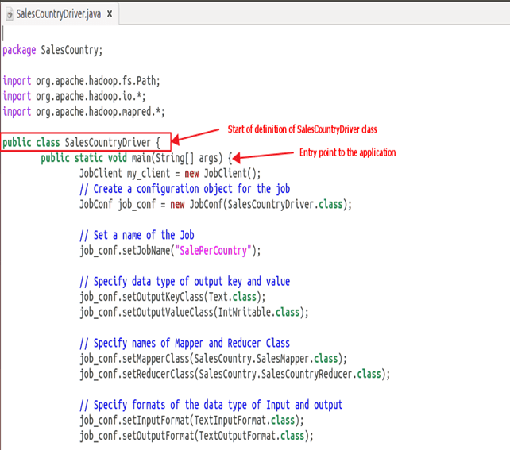Screen dimensions: 510x450
Task: Click the JobConf job_conf initialization line
Action: [x=215, y=204]
